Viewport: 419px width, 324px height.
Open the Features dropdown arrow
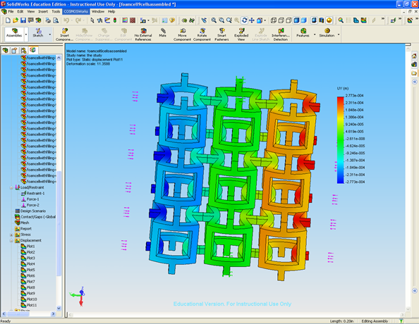tap(315, 35)
